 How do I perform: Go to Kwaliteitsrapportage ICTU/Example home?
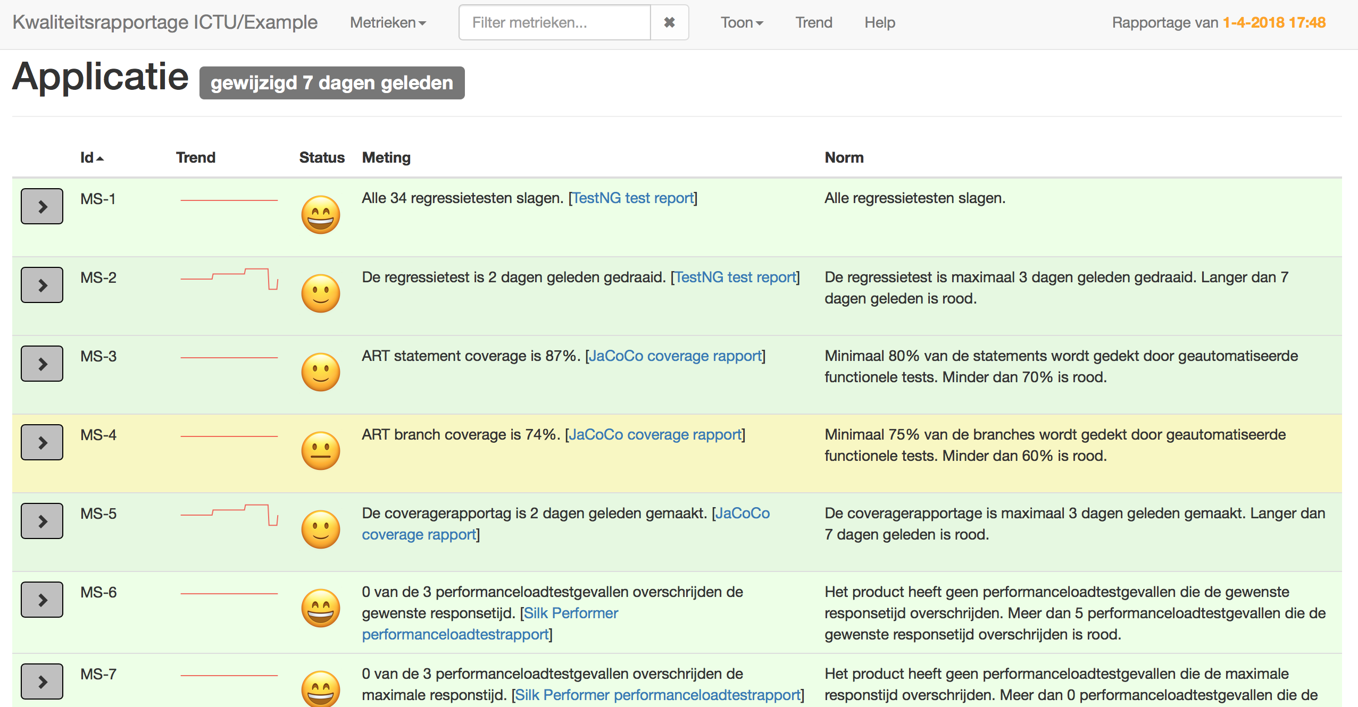click(x=165, y=22)
